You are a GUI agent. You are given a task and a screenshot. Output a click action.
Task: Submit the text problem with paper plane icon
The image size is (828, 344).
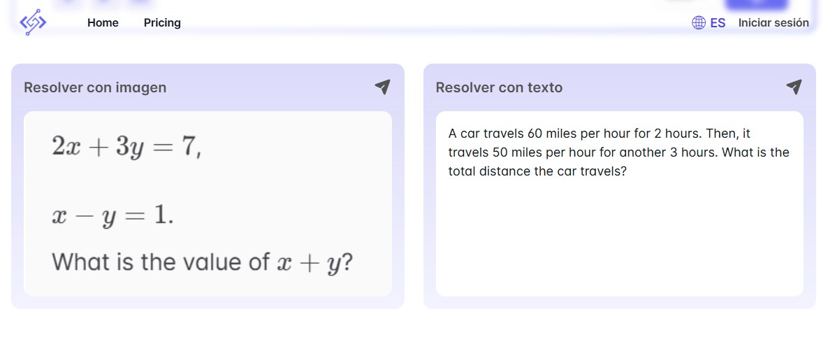(x=794, y=87)
